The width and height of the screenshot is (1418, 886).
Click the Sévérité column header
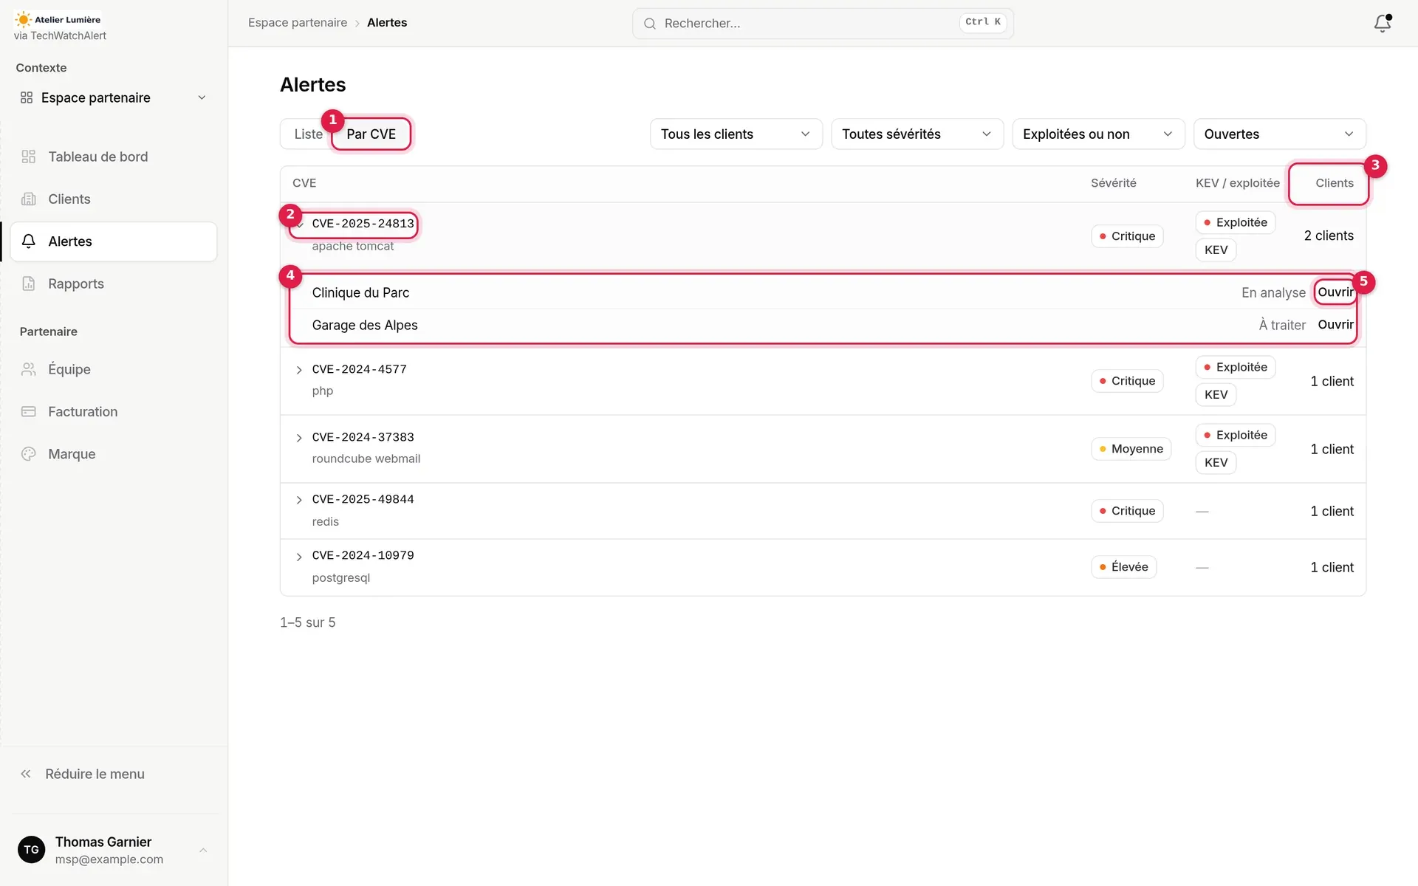click(x=1113, y=183)
